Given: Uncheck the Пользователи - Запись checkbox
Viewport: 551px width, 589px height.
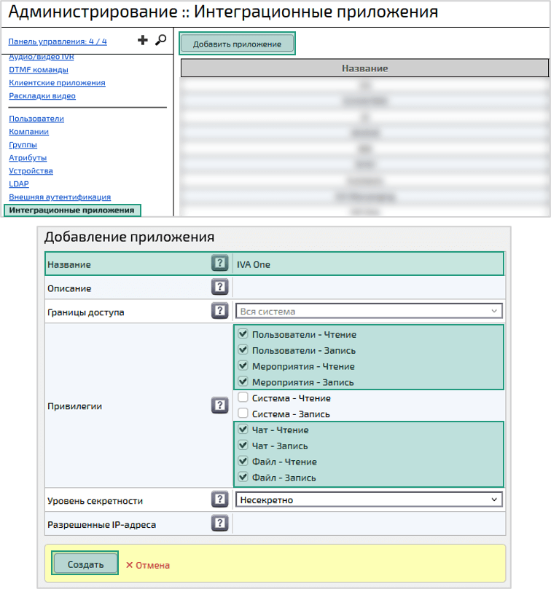Looking at the screenshot, I should [243, 350].
